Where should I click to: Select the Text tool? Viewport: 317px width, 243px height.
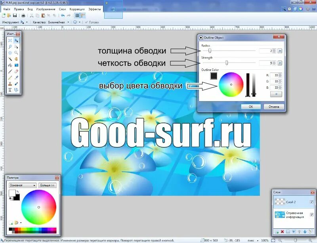pyautogui.click(x=10, y=90)
